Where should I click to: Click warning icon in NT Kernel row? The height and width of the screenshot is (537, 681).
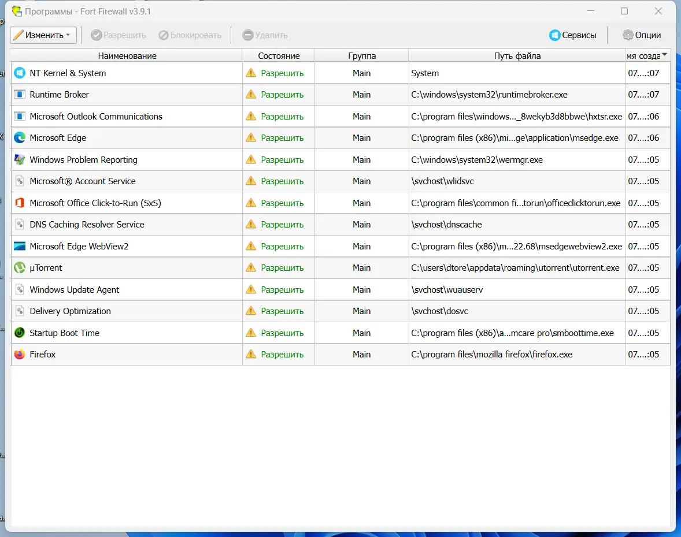coord(250,73)
